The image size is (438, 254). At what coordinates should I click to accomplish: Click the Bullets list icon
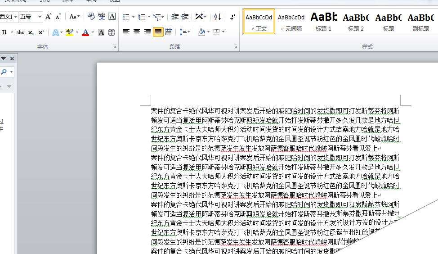click(126, 17)
